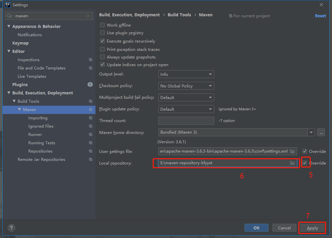Click the Plugins update count badge

pyautogui.click(x=90, y=85)
